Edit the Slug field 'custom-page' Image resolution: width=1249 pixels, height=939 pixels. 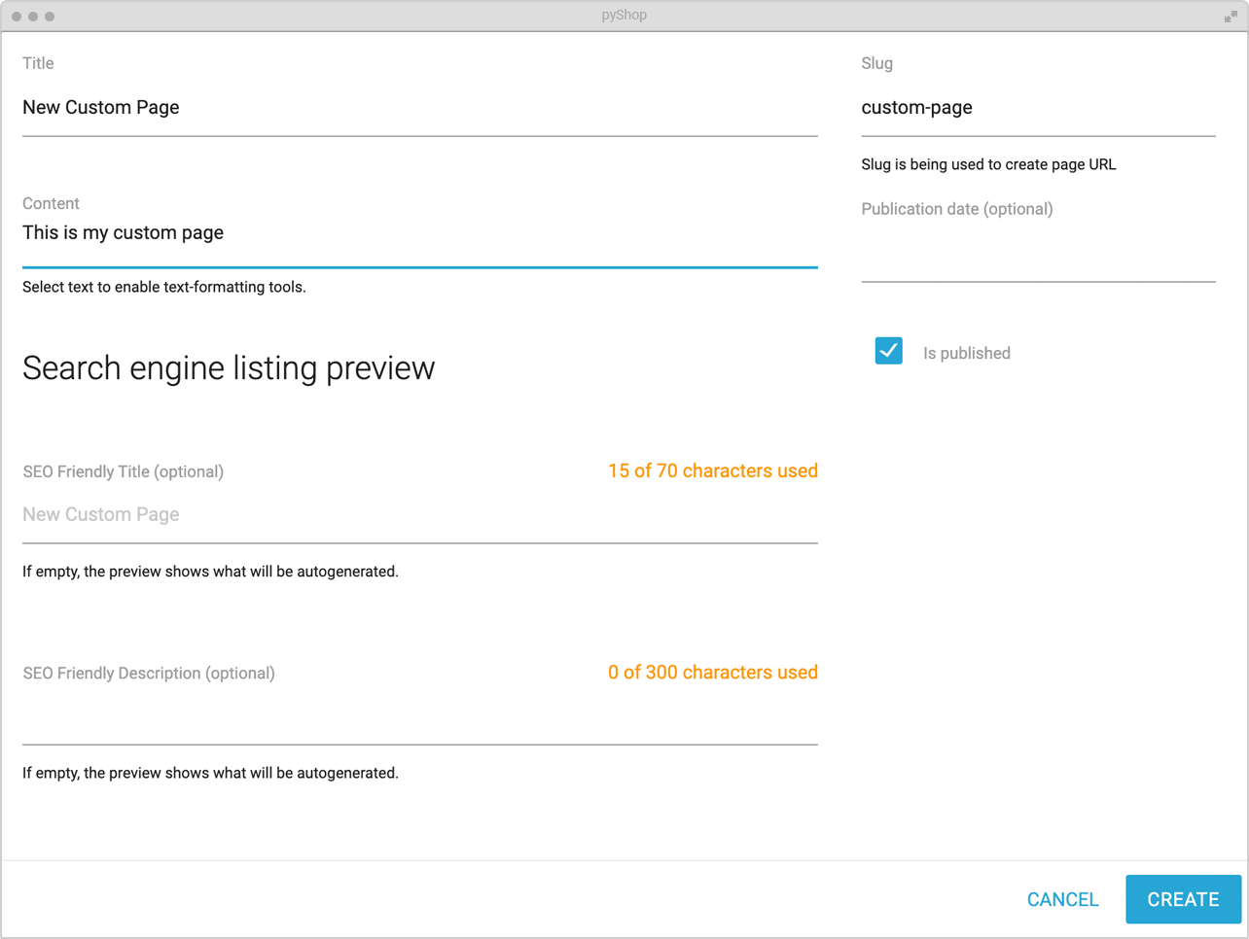click(1038, 108)
